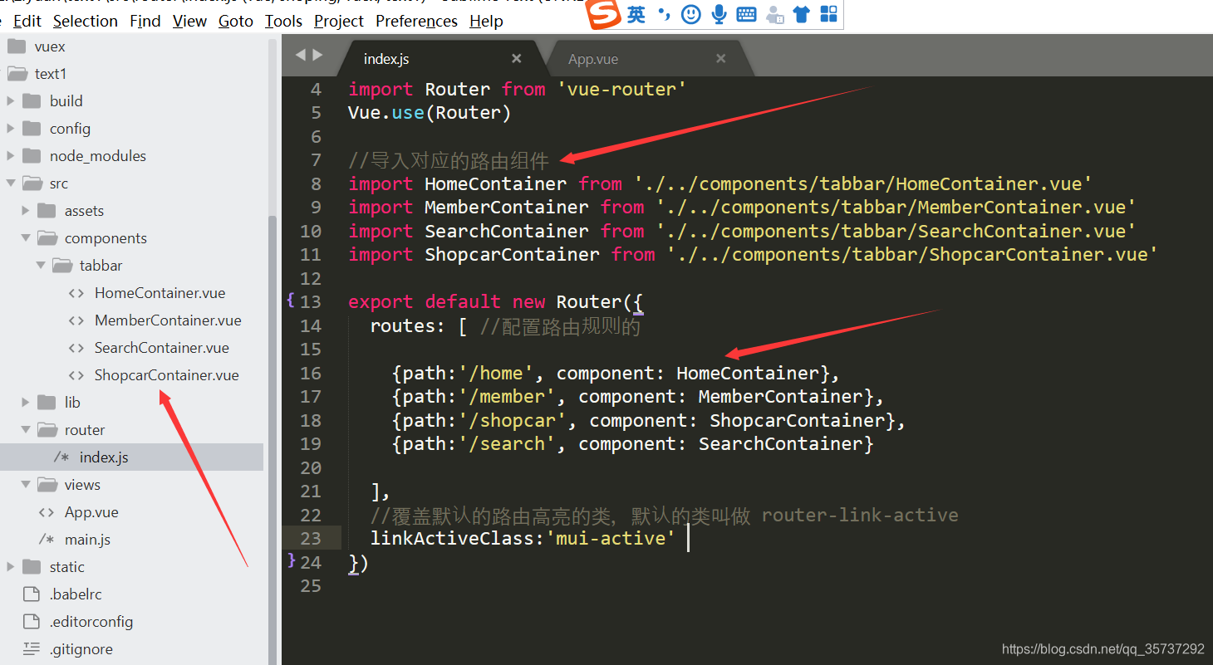Open the Sogou emoji smiley icon
Image resolution: width=1213 pixels, height=665 pixels.
point(690,14)
